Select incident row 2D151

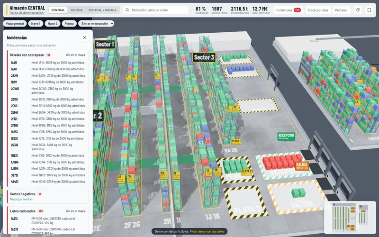click(x=48, y=100)
